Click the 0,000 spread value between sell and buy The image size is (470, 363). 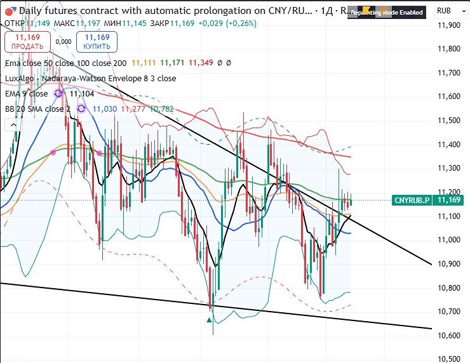pos(64,42)
